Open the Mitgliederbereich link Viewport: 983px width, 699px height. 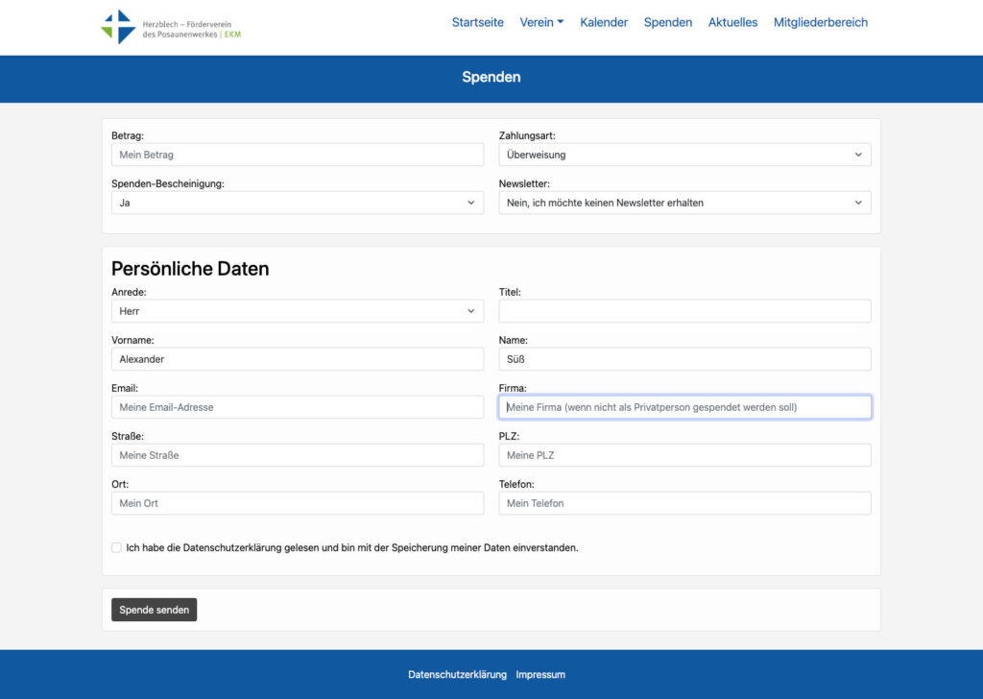[x=820, y=22]
